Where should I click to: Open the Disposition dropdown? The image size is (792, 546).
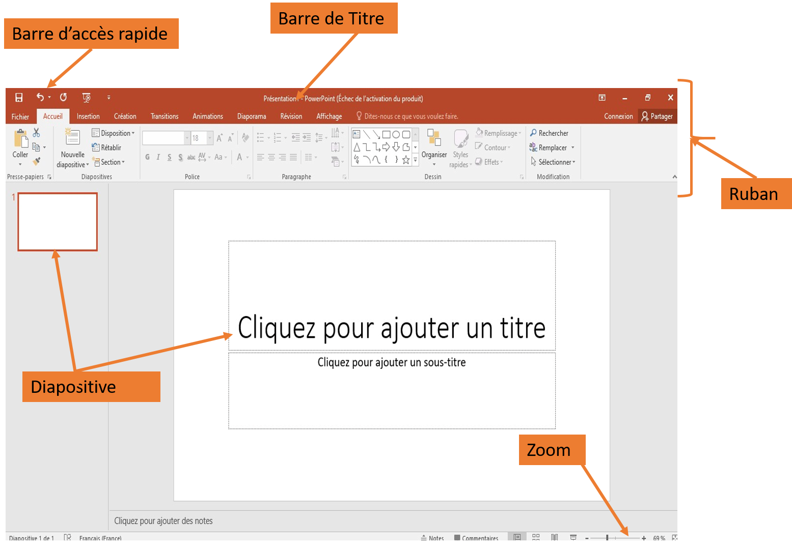113,133
